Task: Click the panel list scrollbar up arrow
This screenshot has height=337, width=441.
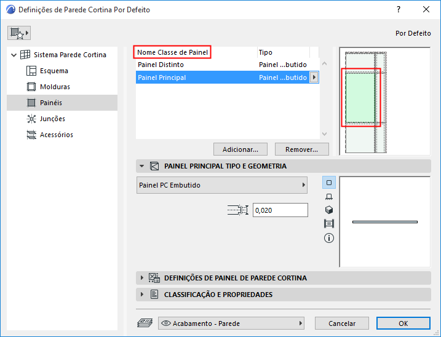Action: 324,64
